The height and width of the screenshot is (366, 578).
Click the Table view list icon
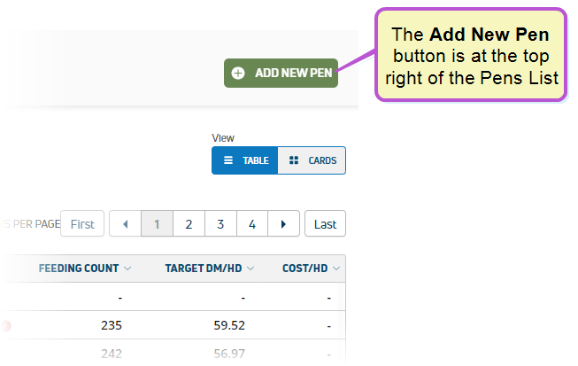pyautogui.click(x=228, y=160)
